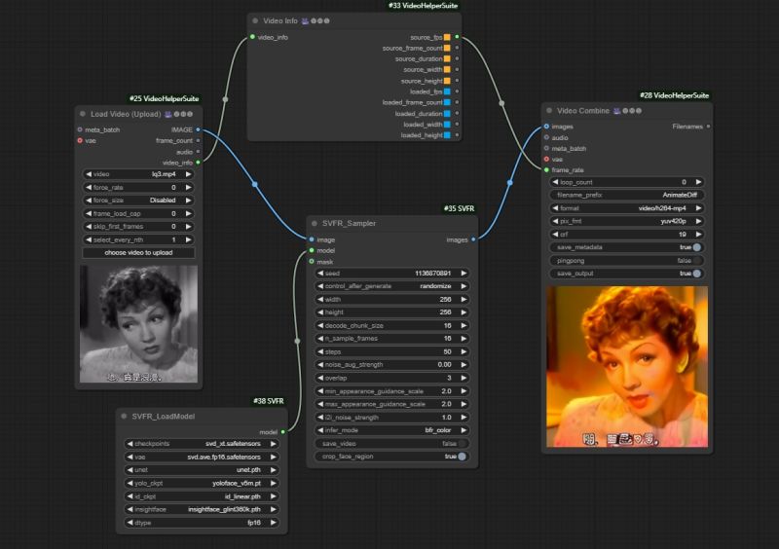779x549 pixels.
Task: Click the filename_prefix field AnimateDiff
Action: coord(626,196)
